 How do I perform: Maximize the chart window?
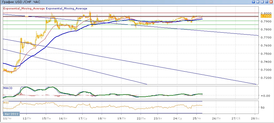(x=267, y=2)
